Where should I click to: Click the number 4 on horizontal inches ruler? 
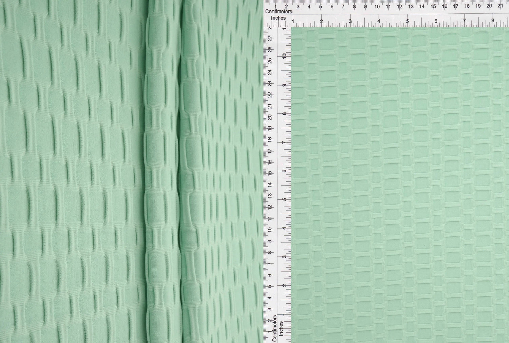point(378,21)
